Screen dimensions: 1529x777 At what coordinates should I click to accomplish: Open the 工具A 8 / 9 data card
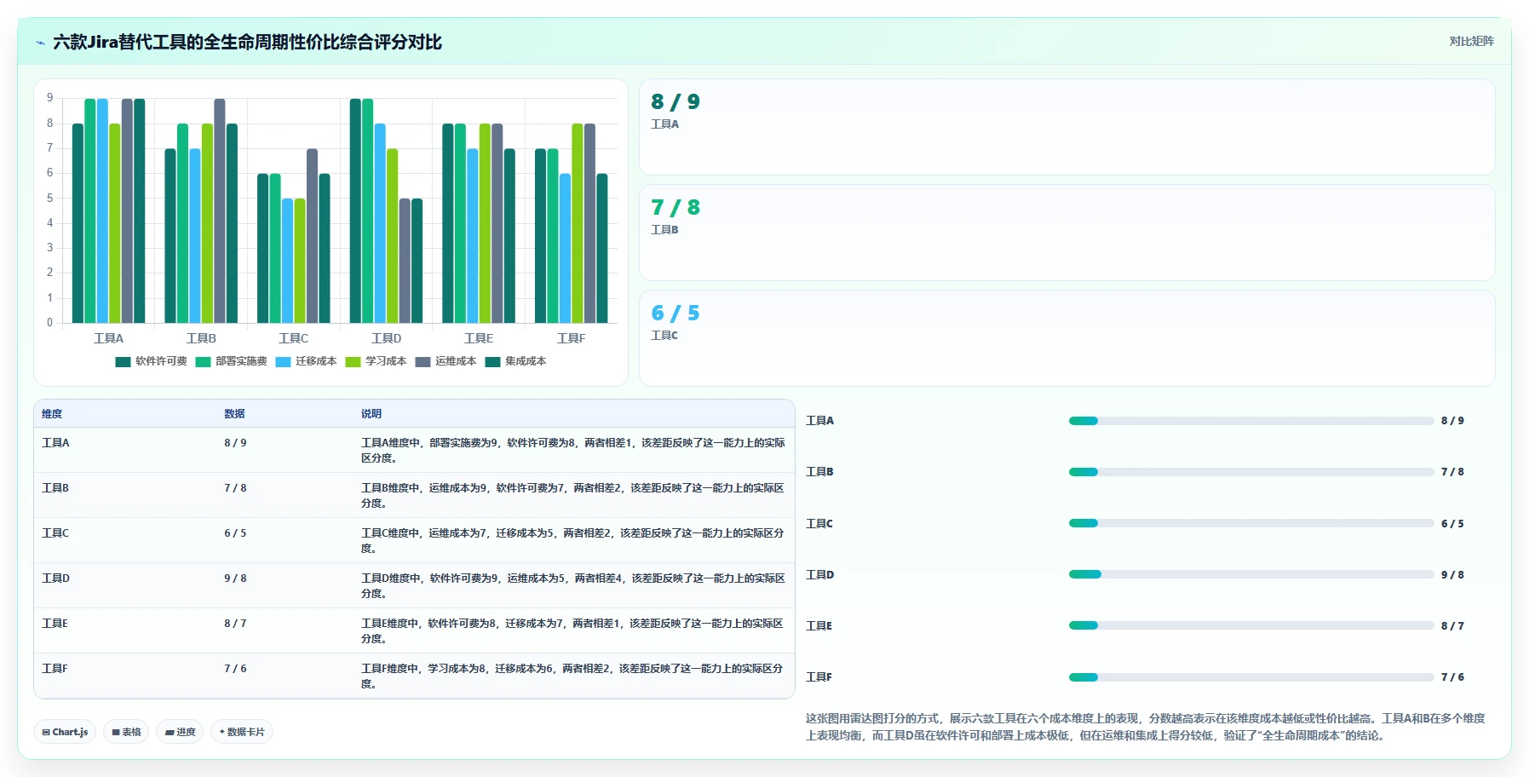(1066, 127)
